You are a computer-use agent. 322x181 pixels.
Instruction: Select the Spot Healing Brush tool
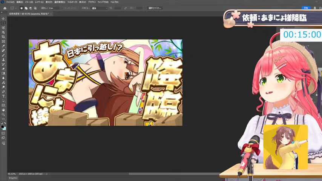coord(3,51)
